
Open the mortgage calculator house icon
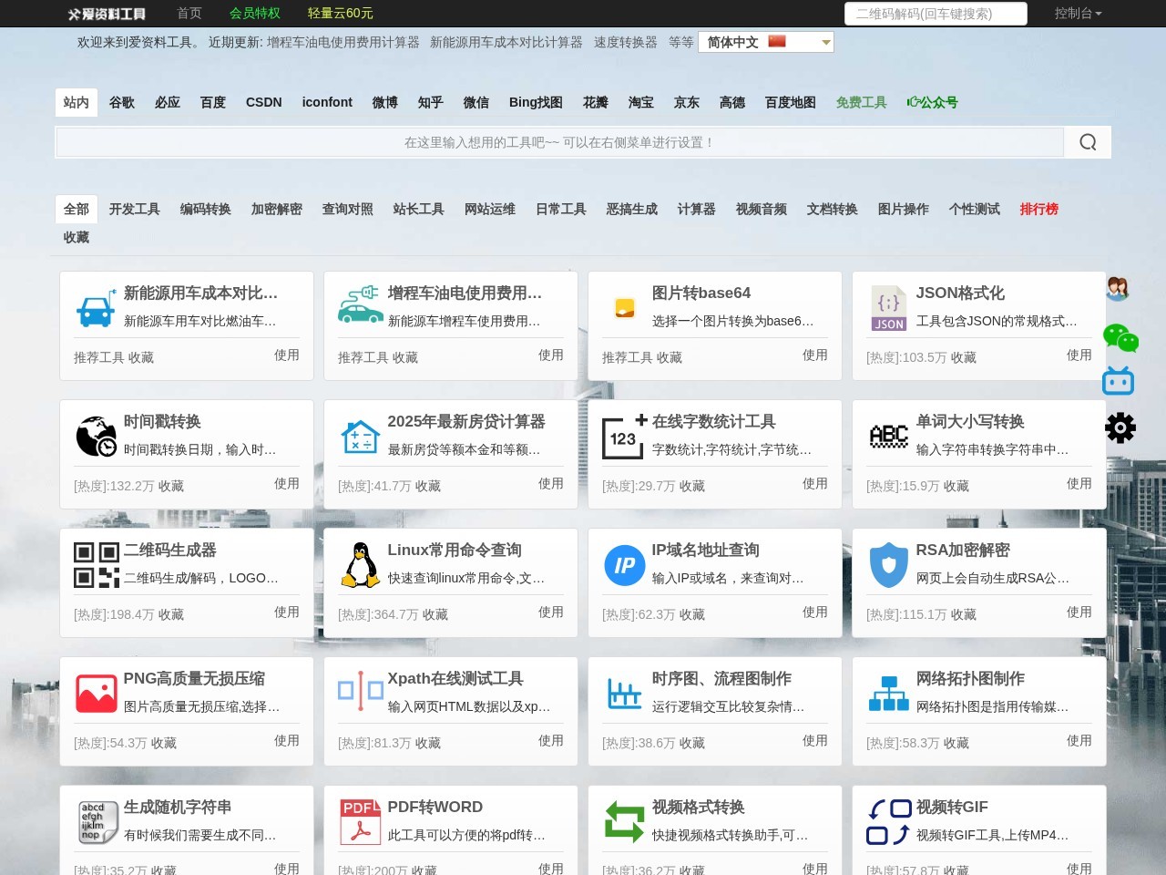[x=360, y=437]
